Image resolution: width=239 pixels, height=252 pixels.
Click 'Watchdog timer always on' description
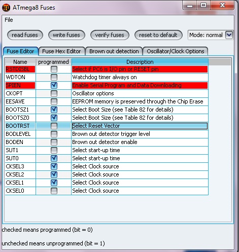point(140,77)
